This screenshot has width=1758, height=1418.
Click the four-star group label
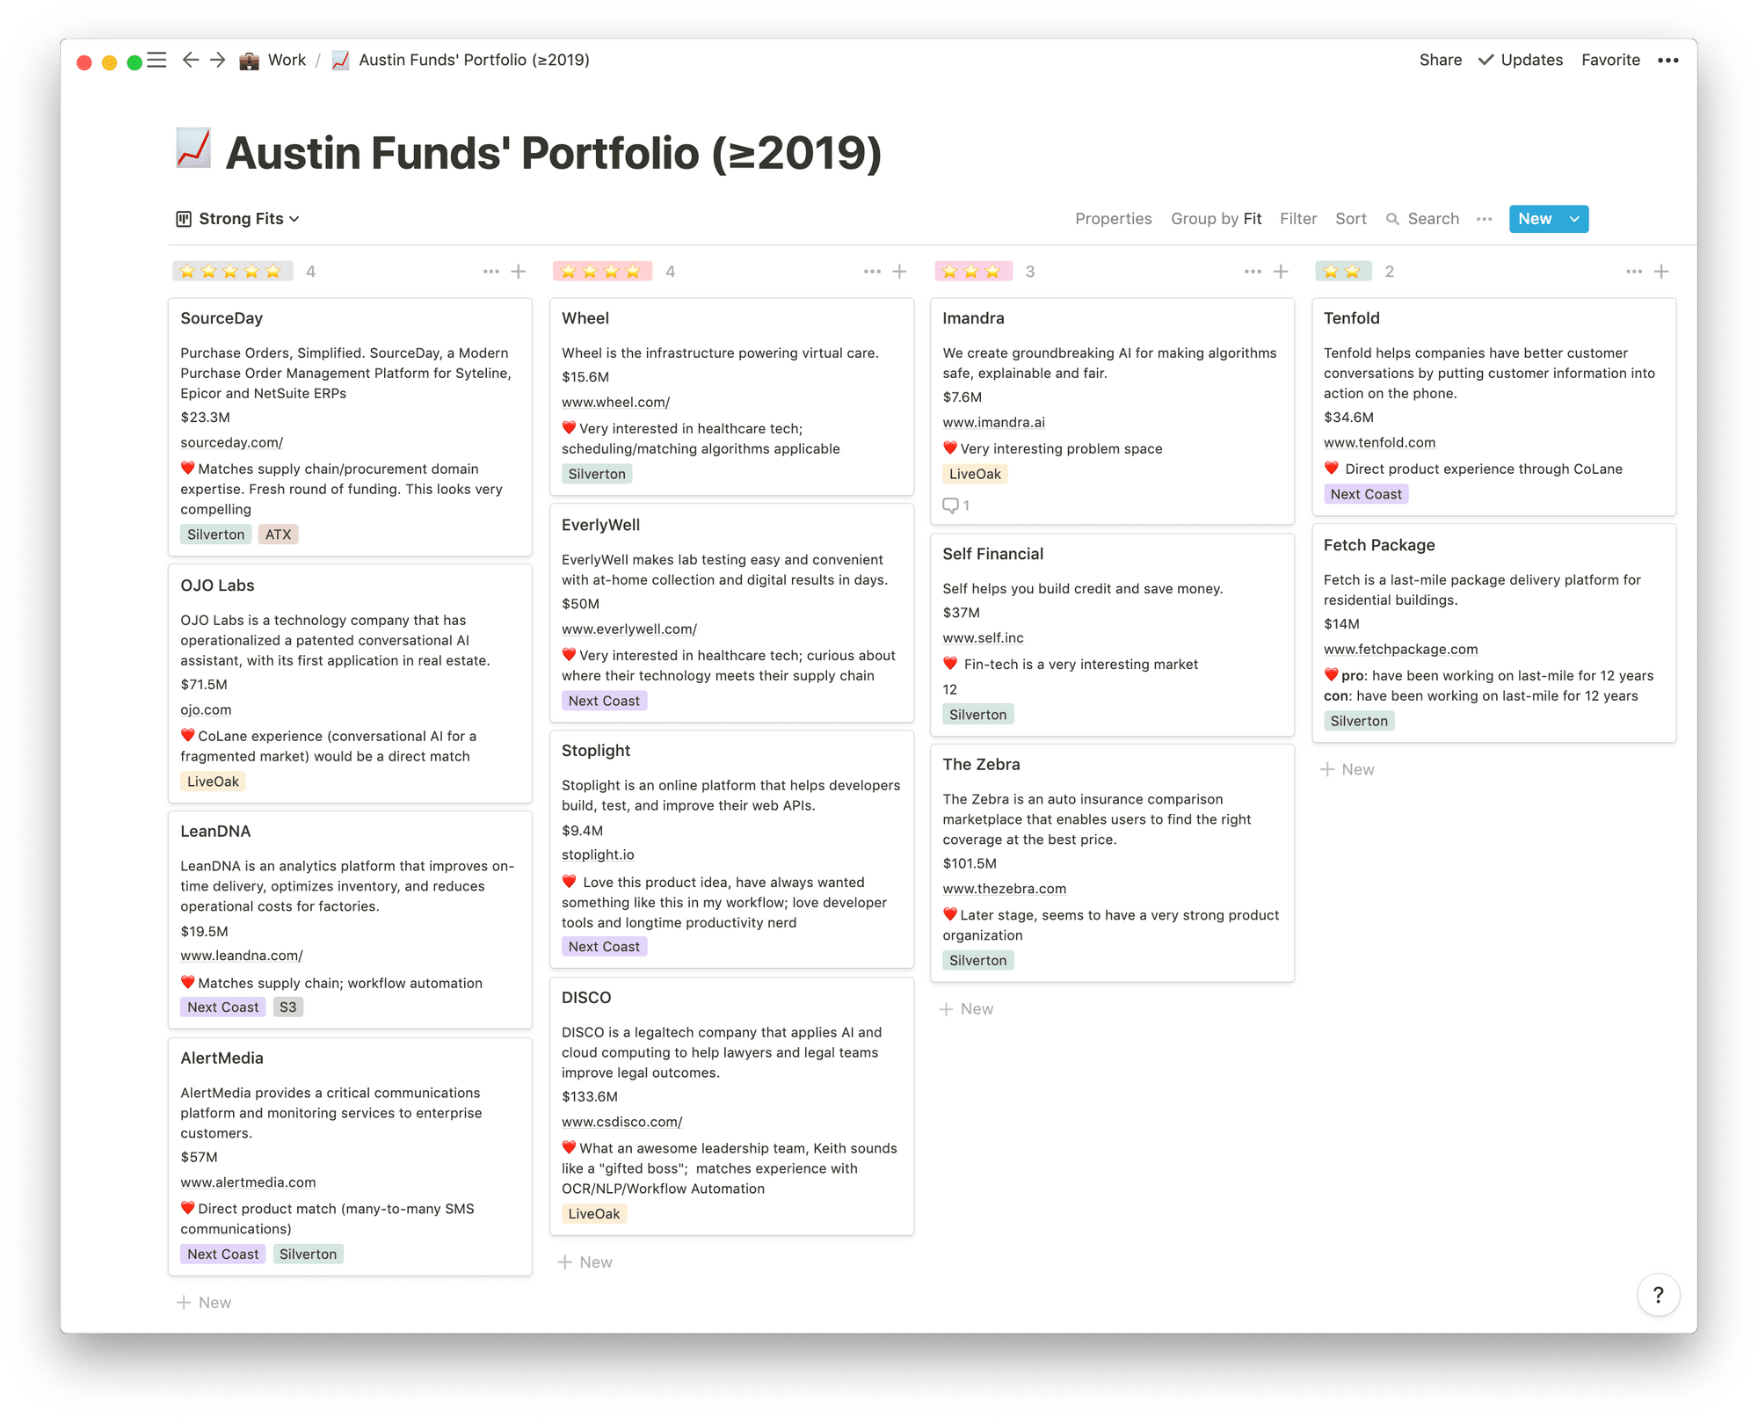click(x=602, y=272)
